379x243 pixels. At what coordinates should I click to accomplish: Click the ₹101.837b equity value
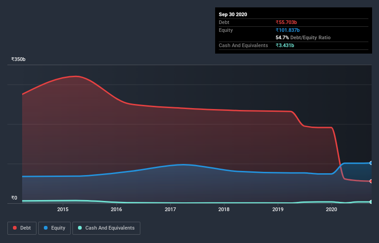click(x=288, y=30)
